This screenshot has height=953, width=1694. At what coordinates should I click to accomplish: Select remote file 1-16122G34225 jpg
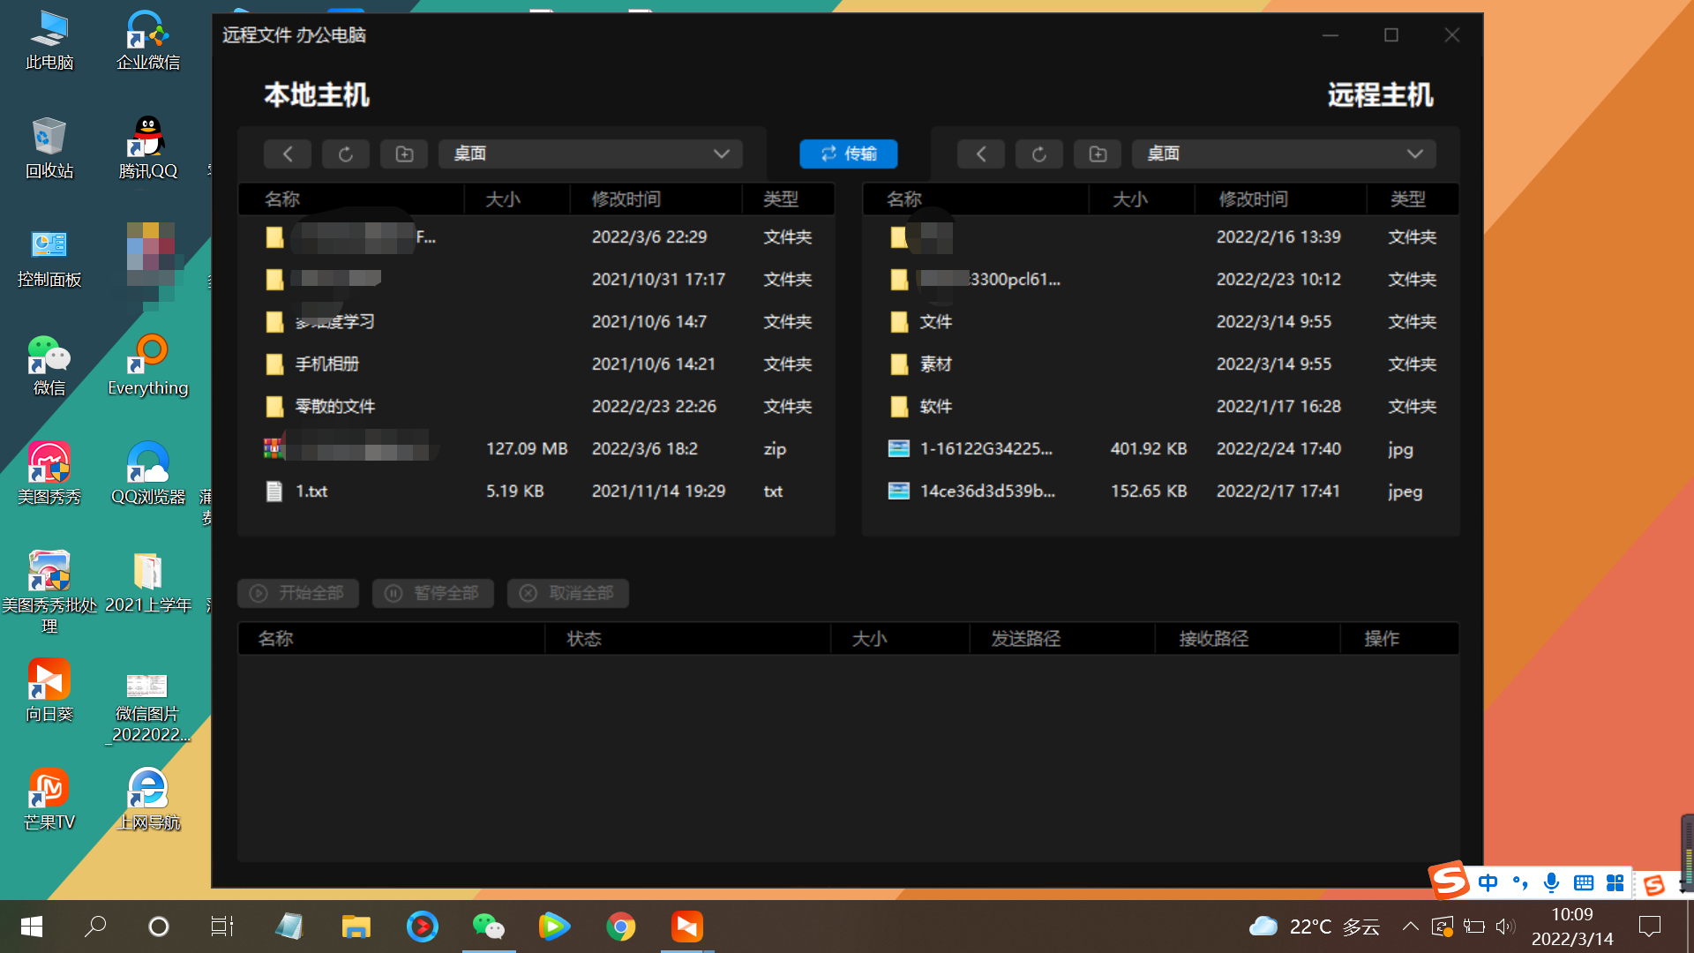tap(986, 448)
